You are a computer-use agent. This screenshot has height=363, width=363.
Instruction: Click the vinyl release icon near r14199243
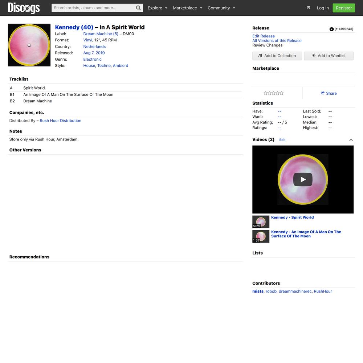point(331,29)
